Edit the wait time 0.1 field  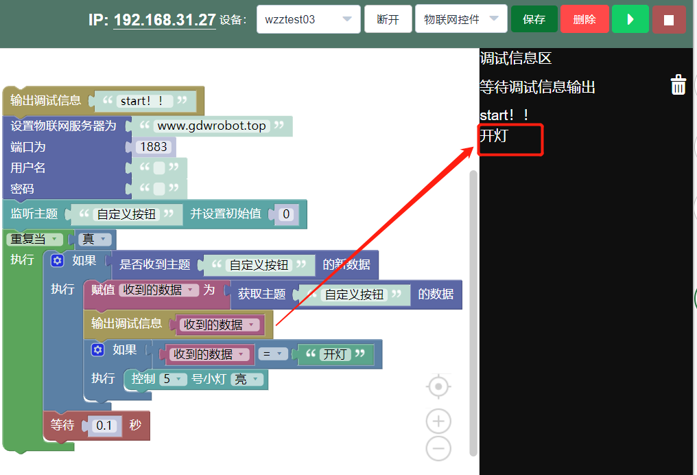(104, 426)
